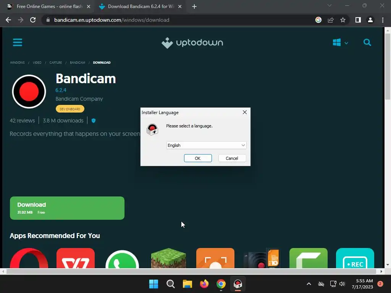The width and height of the screenshot is (391, 293).
Task: Click the Bandicam installer icon in dialog
Action: click(152, 129)
